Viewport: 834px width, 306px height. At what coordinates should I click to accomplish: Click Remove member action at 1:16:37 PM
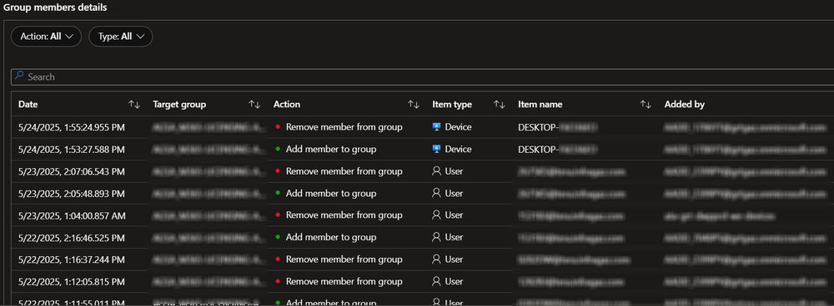(x=344, y=260)
